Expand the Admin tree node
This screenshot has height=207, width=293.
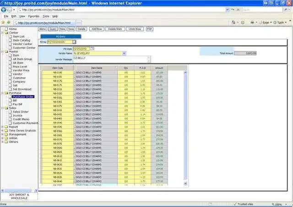point(2,138)
